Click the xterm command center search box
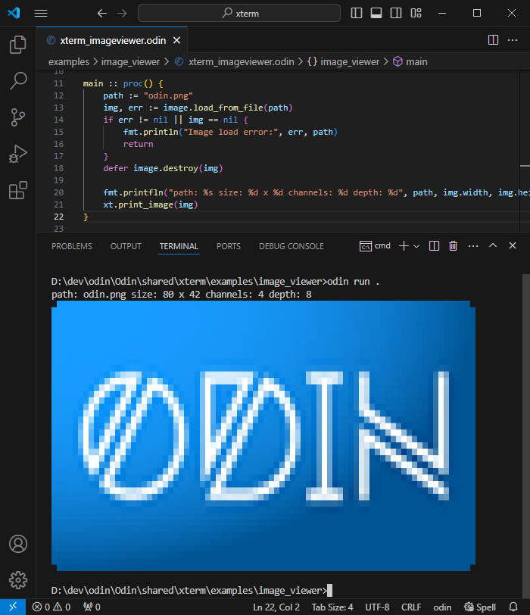 tap(239, 13)
